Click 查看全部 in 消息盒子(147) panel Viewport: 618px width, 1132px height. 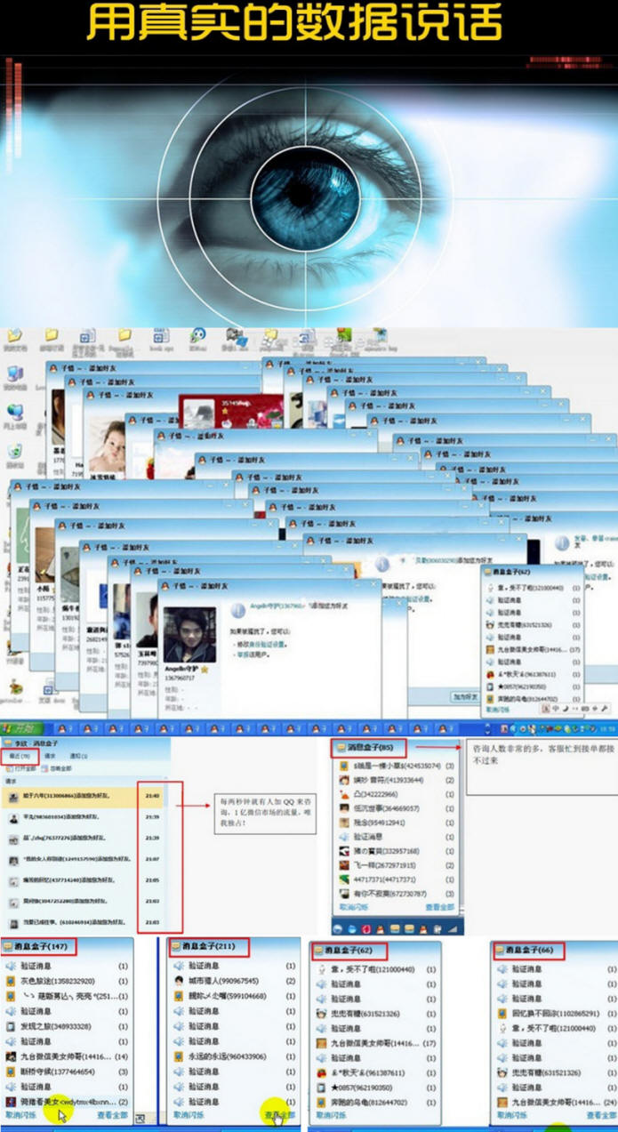point(112,1115)
